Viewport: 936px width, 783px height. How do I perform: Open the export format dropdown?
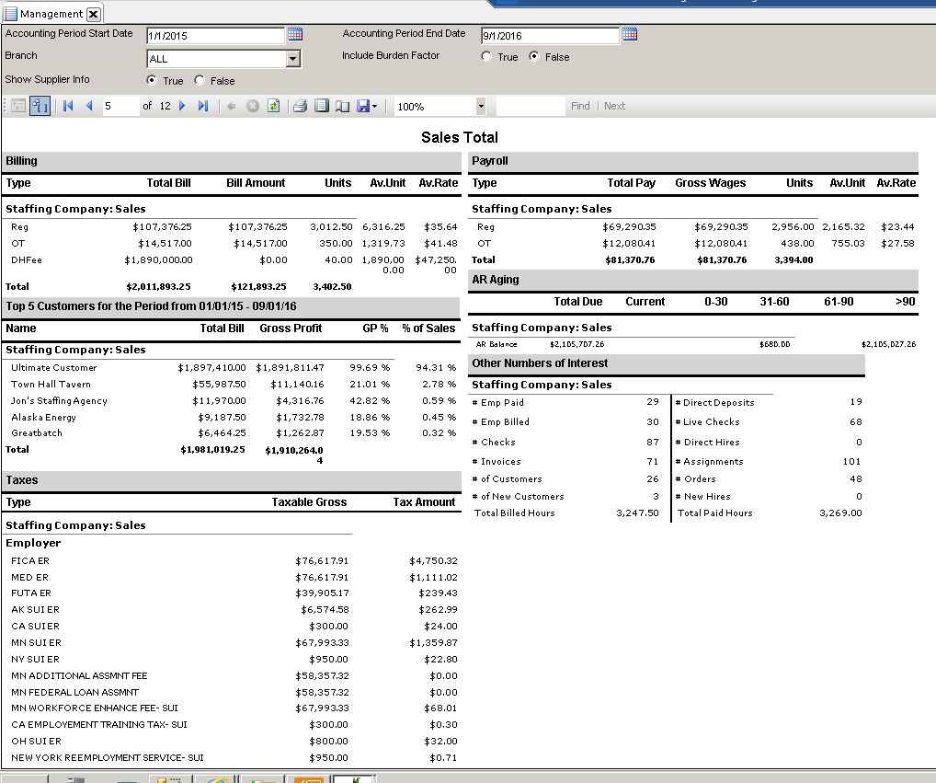pyautogui.click(x=374, y=106)
